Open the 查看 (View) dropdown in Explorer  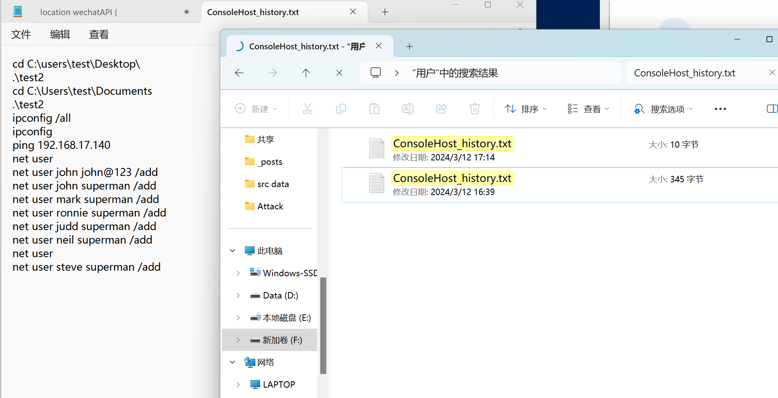[588, 109]
